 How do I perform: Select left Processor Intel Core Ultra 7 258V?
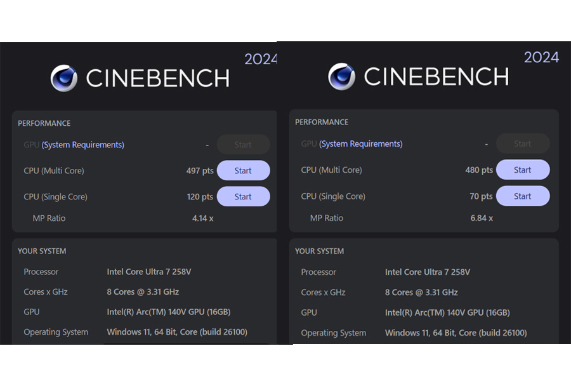[x=149, y=272]
